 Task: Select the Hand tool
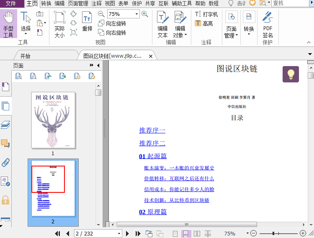tap(8, 24)
